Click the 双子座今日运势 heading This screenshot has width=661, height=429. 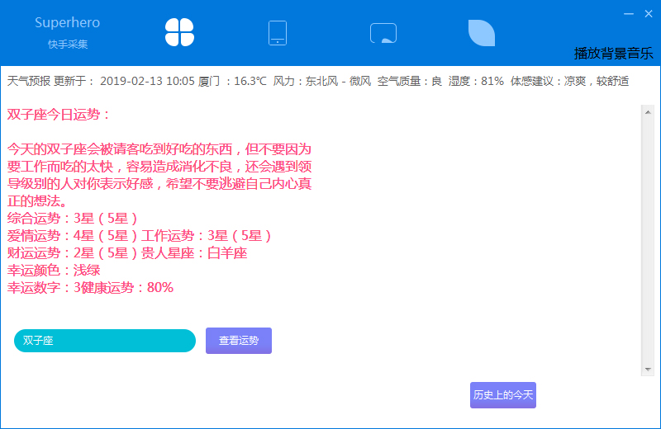[59, 114]
